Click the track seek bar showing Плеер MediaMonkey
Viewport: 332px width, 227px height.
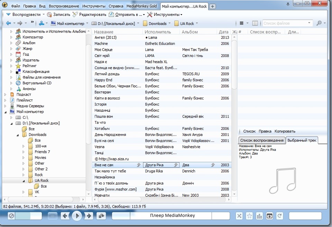point(170,216)
